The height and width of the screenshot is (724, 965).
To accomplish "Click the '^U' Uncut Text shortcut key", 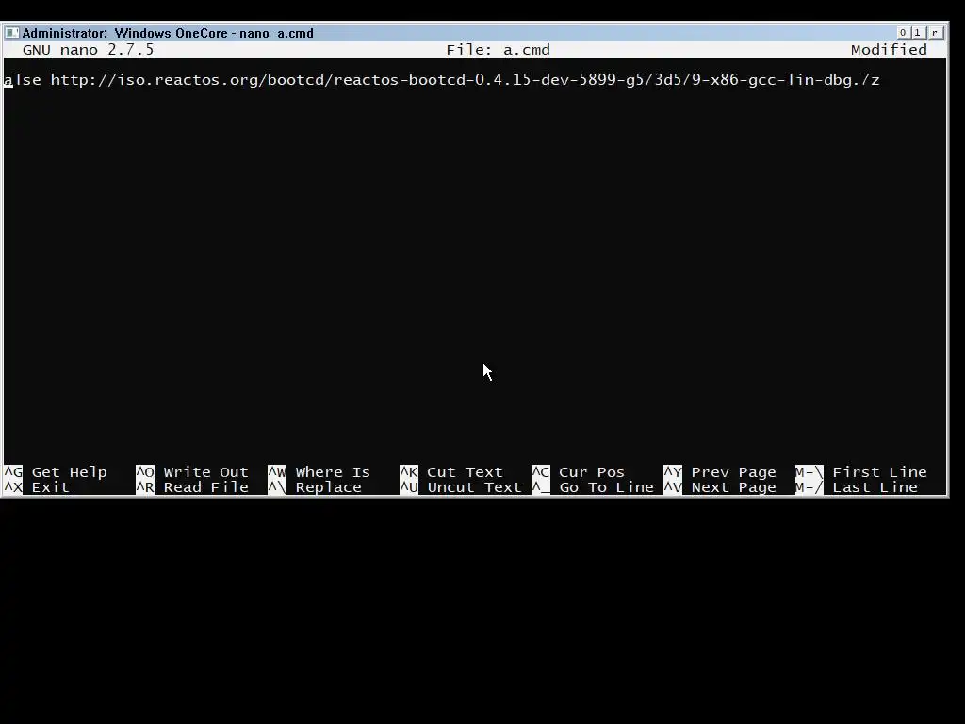I will (x=409, y=487).
